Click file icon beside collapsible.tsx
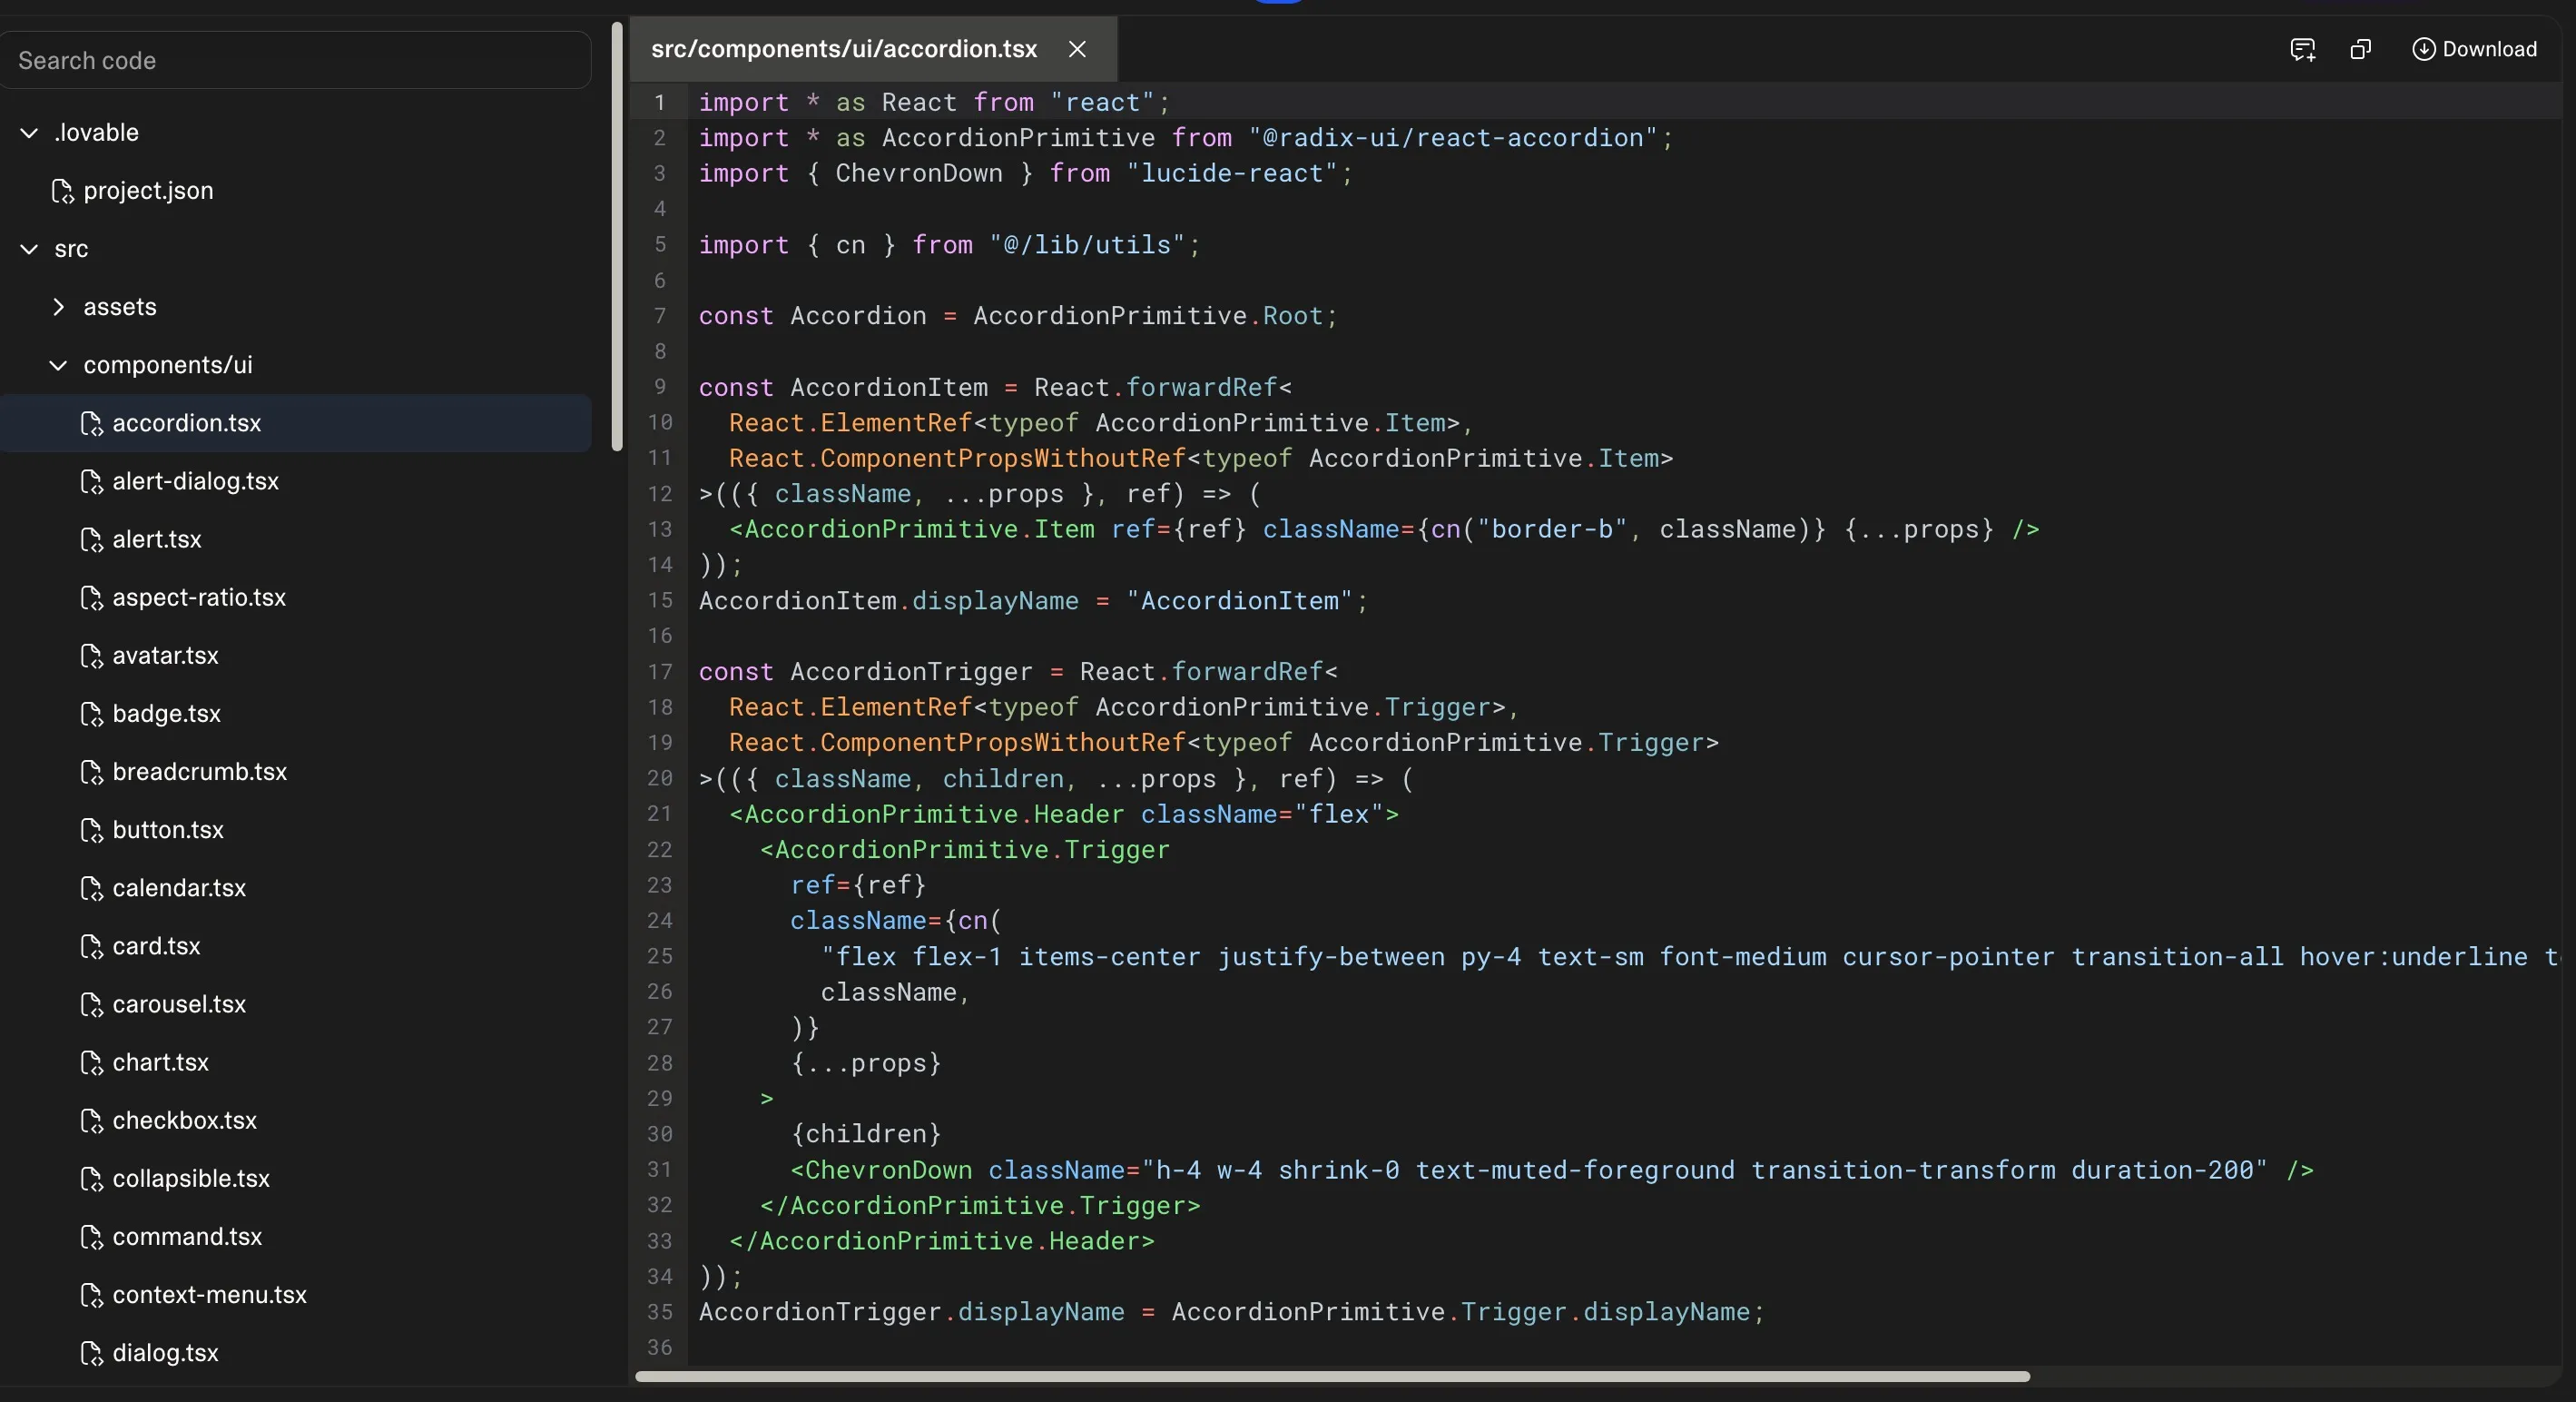Screen dimensions: 2576x1402 point(91,1178)
